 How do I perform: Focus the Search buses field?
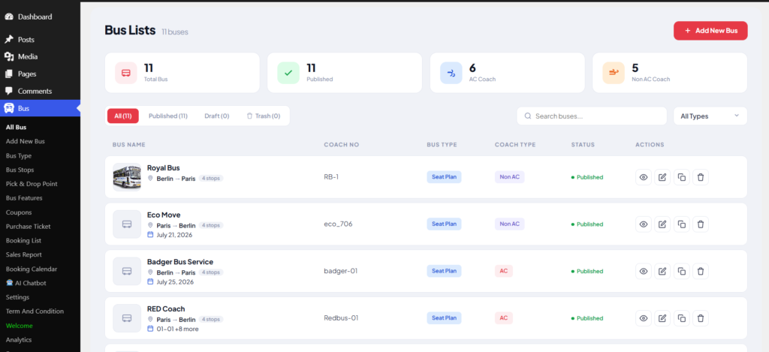point(592,116)
